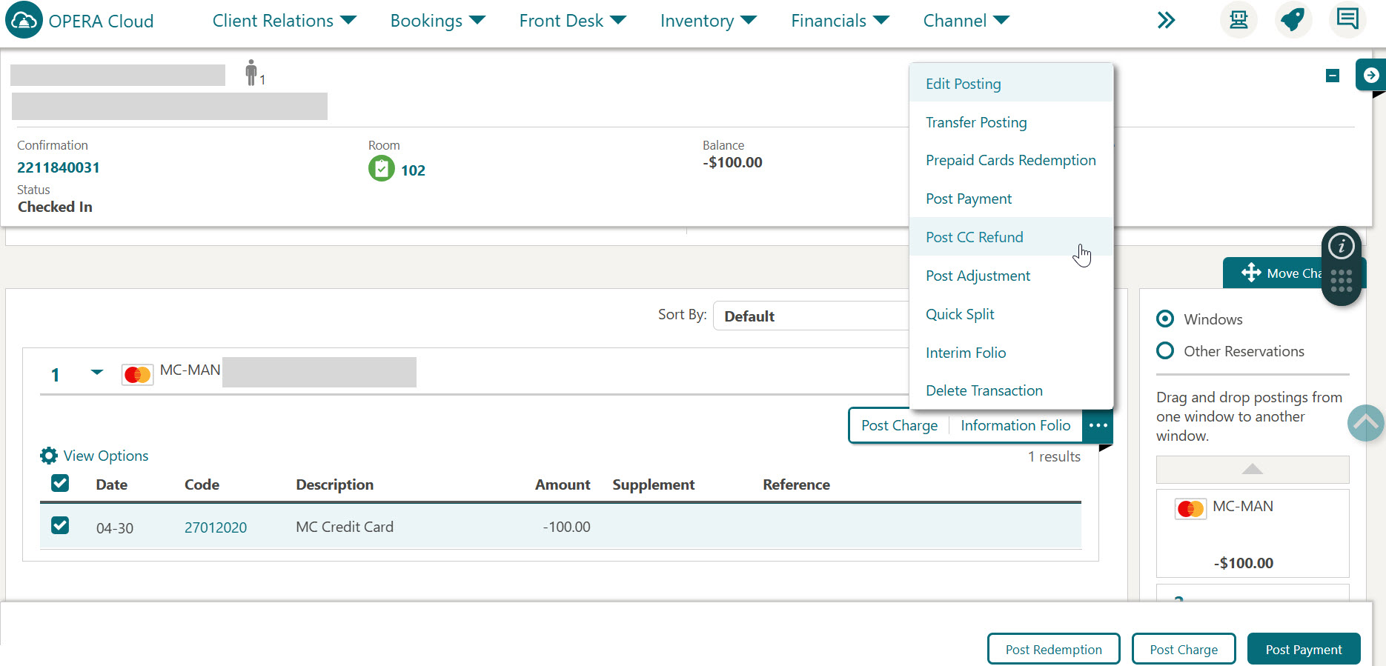Sort by the Description column header
This screenshot has height=666, width=1386.
[x=335, y=484]
